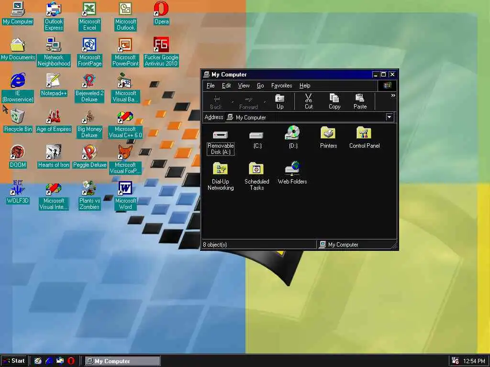This screenshot has height=367, width=490.
Task: Select Hearts of Iron shortcut
Action: [x=54, y=157]
